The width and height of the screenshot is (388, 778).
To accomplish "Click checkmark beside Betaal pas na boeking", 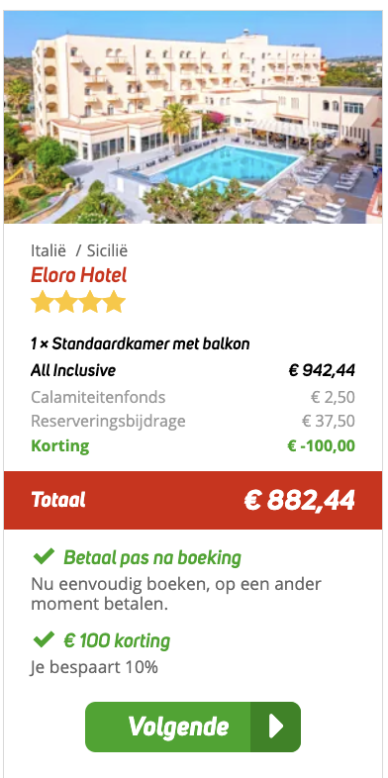I will click(x=44, y=557).
